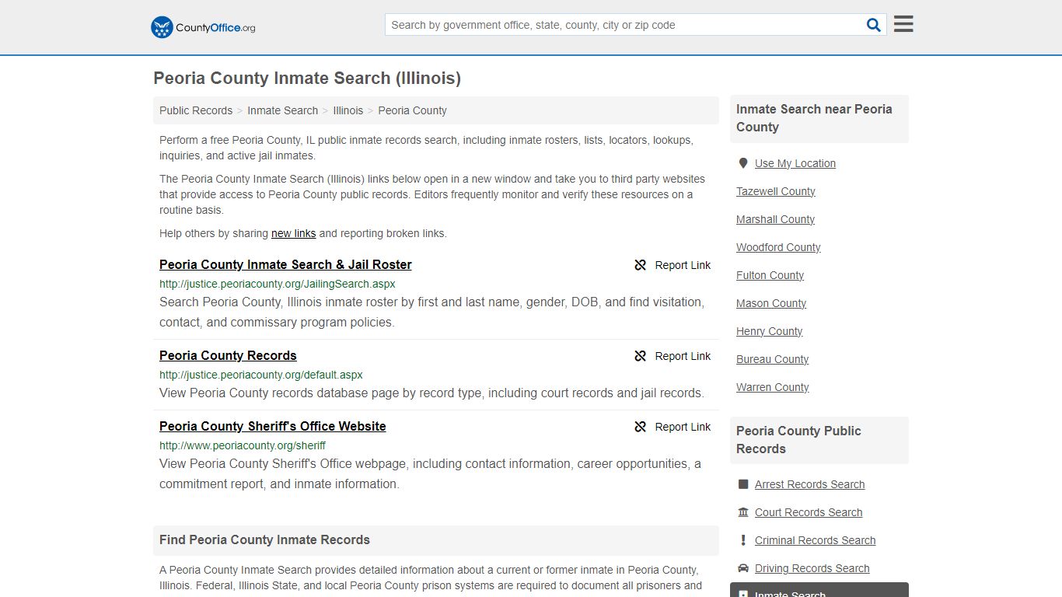The height and width of the screenshot is (597, 1062).
Task: Open Criminal Records Search link
Action: click(x=815, y=540)
